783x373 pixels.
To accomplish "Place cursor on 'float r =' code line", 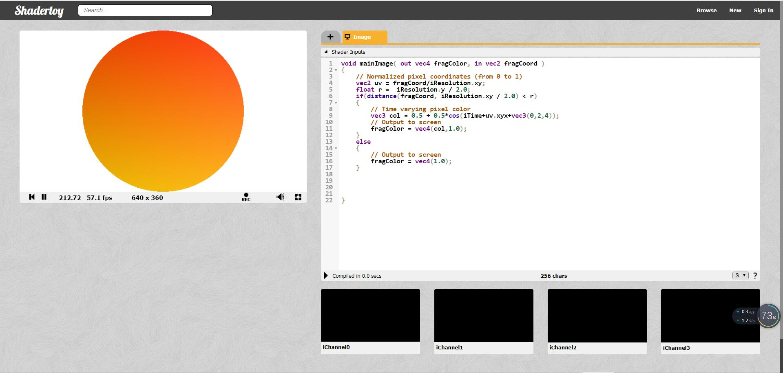I will (413, 90).
